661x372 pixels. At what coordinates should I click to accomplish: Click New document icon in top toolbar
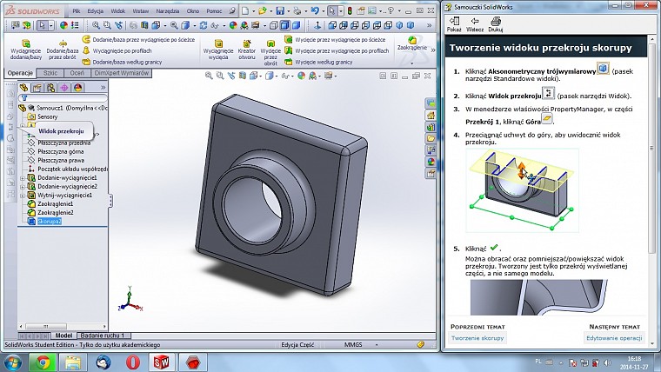coord(245,11)
